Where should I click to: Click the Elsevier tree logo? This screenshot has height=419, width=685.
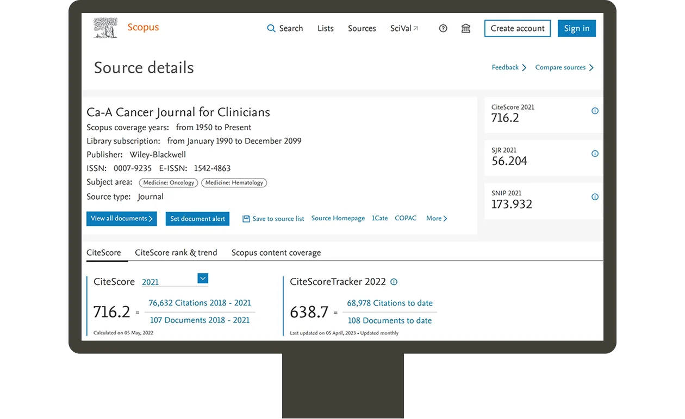[x=105, y=27]
